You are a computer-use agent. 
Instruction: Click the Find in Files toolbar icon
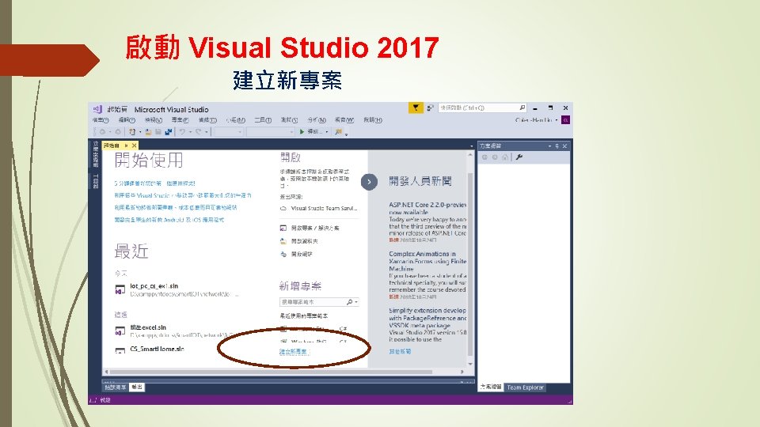coord(338,132)
